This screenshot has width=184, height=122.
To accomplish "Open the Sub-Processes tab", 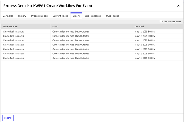I will point(93,16).
